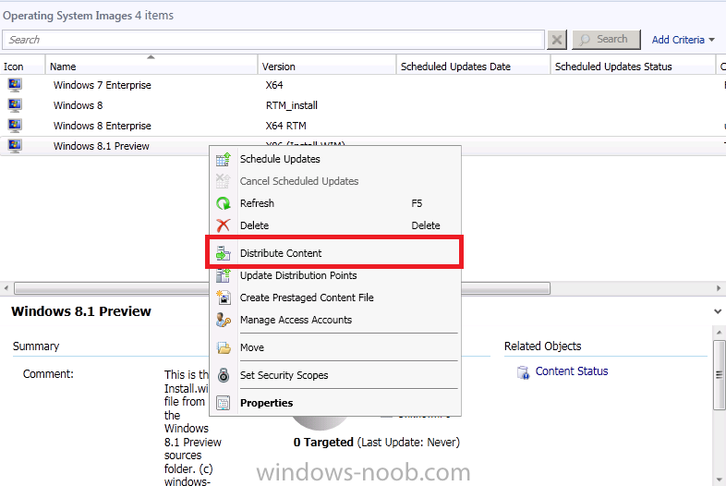Select Distribute Content from the context menu
The width and height of the screenshot is (726, 486).
point(281,253)
